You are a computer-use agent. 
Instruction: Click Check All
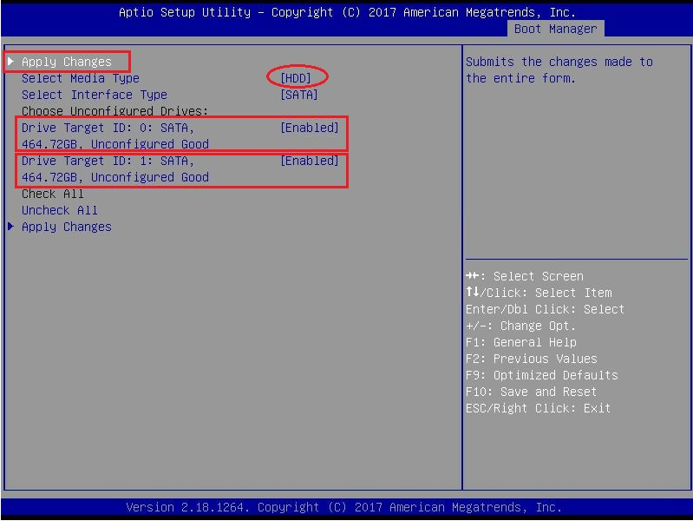53,194
